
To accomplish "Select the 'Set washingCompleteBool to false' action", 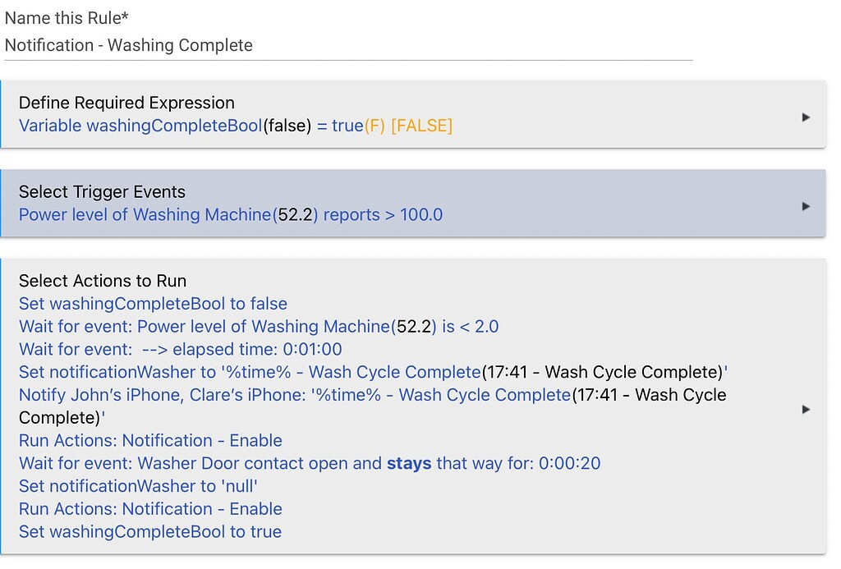I will click(153, 304).
